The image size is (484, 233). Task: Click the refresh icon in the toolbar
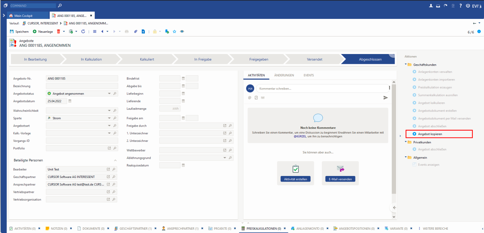click(x=83, y=31)
